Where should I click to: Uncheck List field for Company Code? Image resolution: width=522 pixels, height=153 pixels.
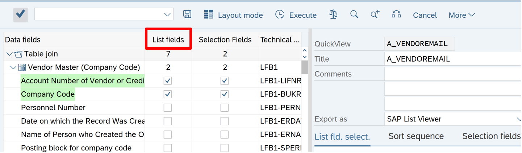tap(167, 94)
